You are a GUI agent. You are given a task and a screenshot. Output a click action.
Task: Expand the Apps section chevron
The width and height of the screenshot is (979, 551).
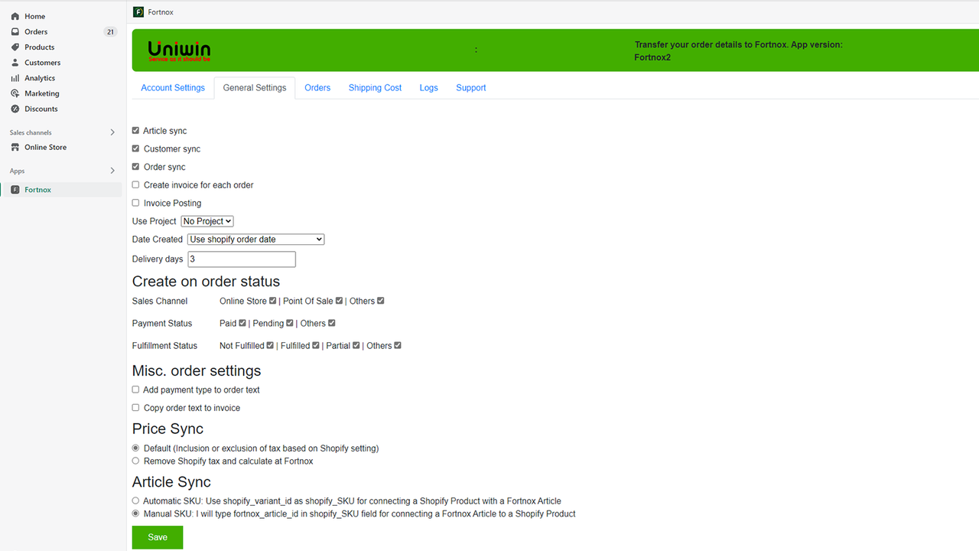112,171
